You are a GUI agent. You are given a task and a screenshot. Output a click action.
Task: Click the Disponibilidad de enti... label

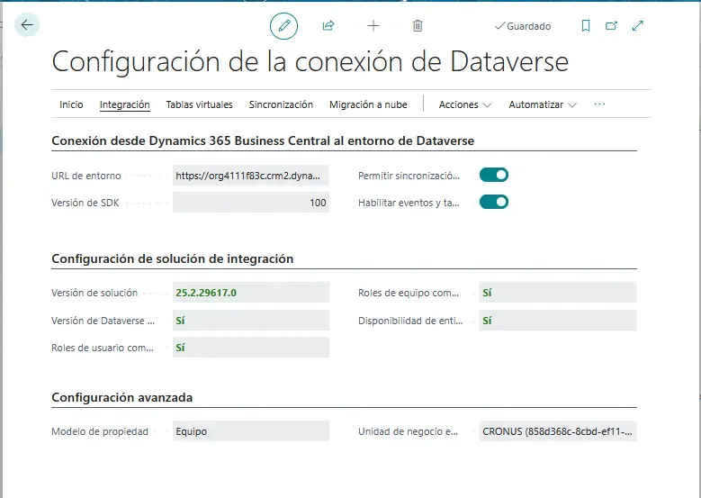(x=410, y=321)
